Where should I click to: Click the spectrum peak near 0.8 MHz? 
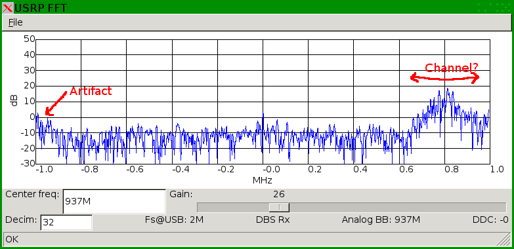(447, 89)
